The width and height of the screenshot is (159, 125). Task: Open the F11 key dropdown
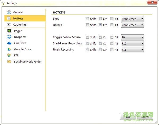coord(132,50)
